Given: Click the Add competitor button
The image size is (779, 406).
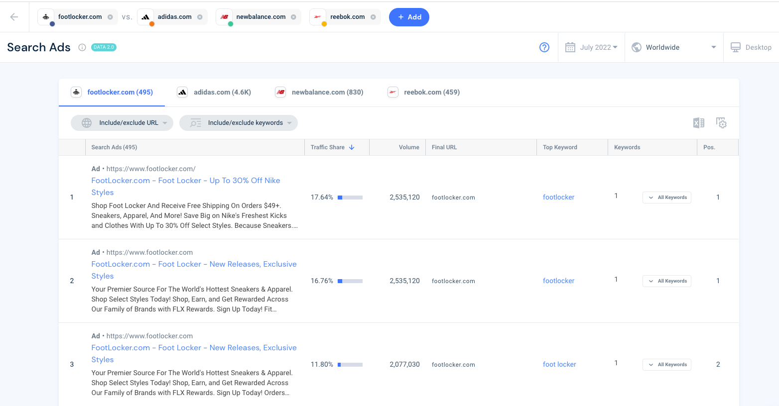Looking at the screenshot, I should [409, 17].
